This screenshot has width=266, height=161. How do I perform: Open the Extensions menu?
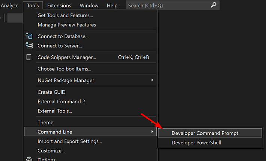[x=59, y=5]
